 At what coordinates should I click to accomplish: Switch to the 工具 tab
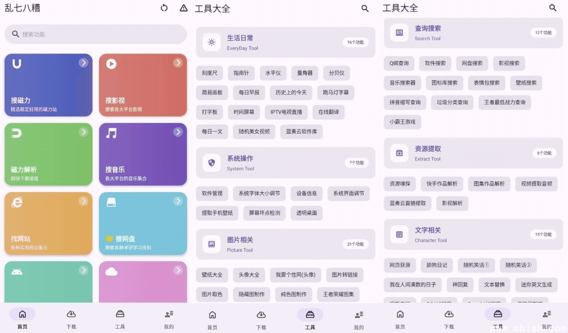[x=120, y=317]
